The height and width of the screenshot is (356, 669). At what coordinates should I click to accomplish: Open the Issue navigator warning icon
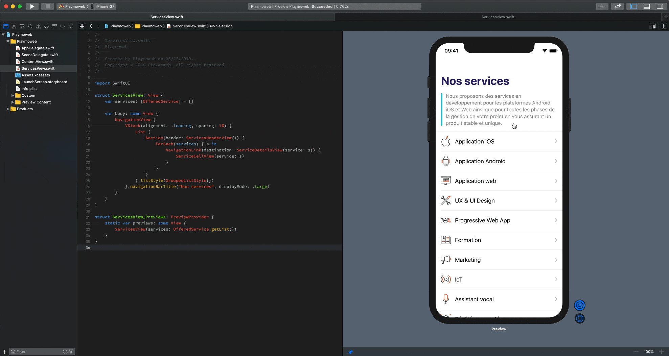pos(38,26)
